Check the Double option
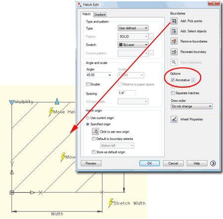 click(x=88, y=84)
